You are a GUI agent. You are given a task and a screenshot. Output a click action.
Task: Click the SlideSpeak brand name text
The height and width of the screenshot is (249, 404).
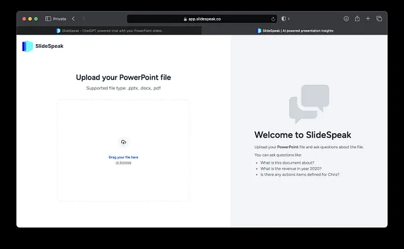pyautogui.click(x=49, y=46)
